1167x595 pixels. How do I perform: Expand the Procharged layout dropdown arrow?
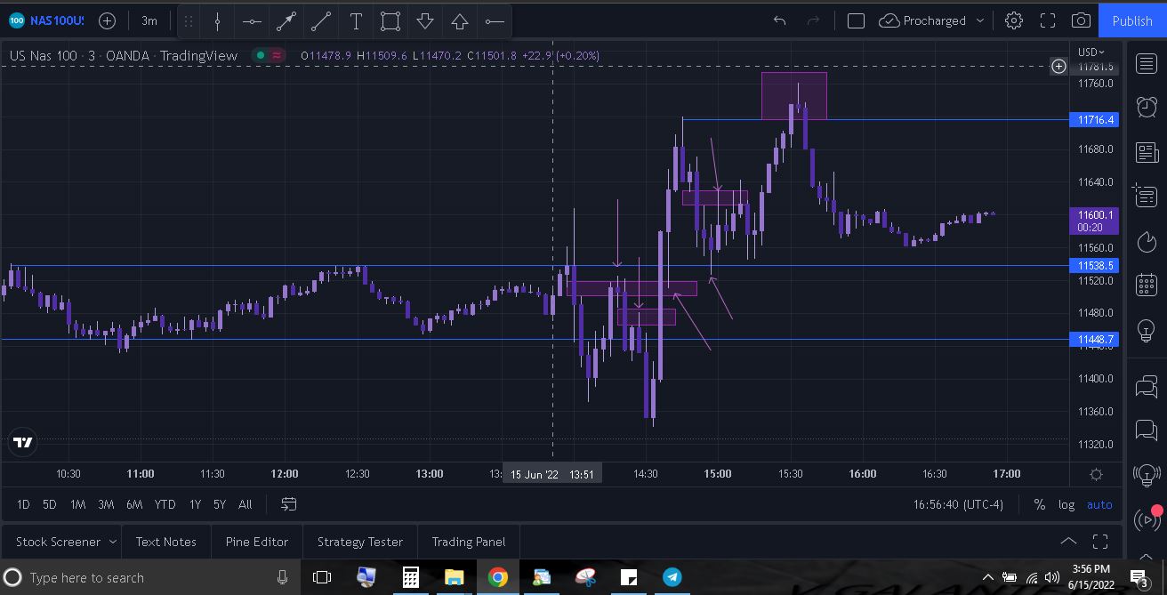pos(980,20)
